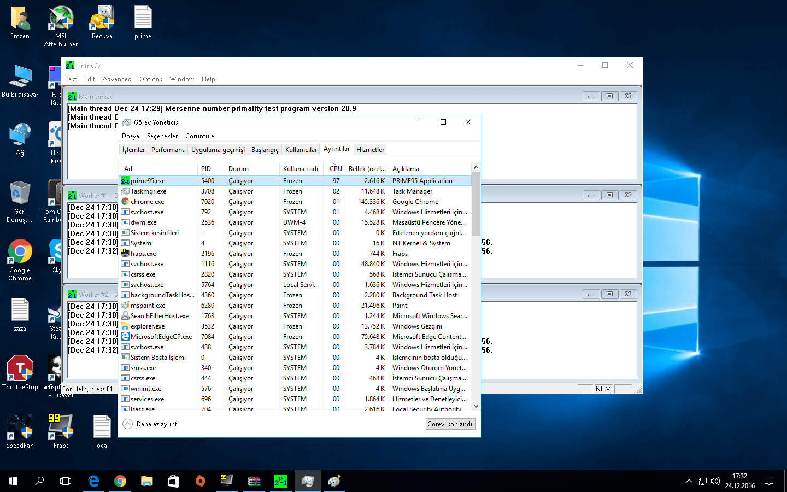Collapse details with 'Daha az ayrıntı'
This screenshot has width=787, height=492.
(151, 424)
